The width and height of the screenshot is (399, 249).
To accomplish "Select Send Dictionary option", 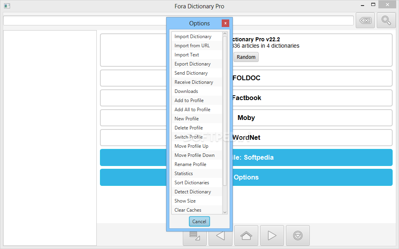I will pyautogui.click(x=197, y=73).
